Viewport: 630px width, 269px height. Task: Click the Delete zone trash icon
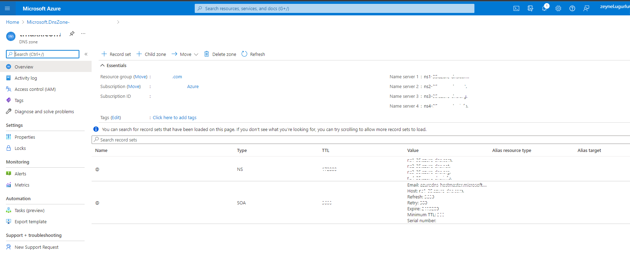point(207,54)
